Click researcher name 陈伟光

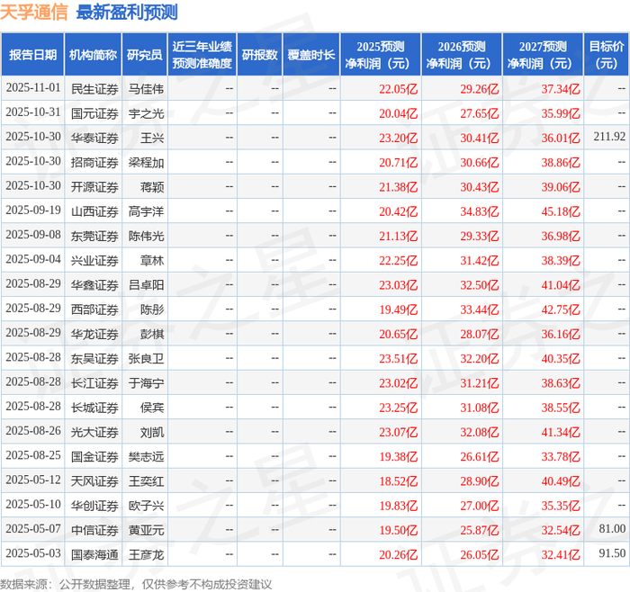coord(146,236)
